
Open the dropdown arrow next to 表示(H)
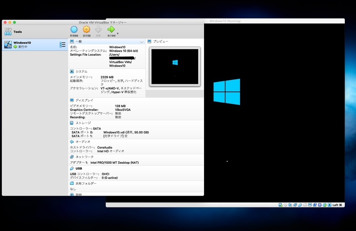[118, 34]
